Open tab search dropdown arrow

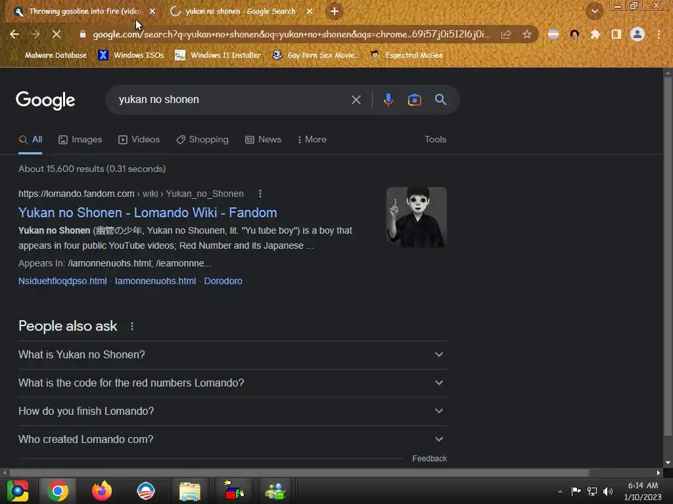(x=594, y=11)
